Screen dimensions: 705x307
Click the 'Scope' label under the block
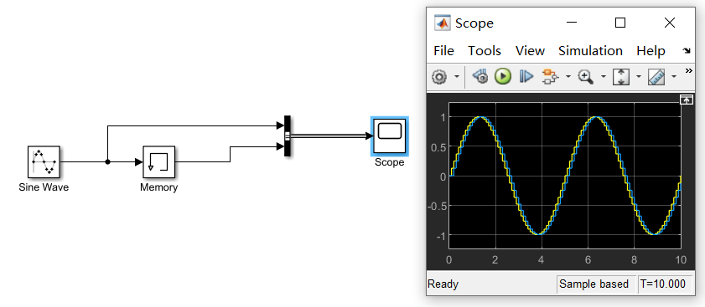coord(389,162)
